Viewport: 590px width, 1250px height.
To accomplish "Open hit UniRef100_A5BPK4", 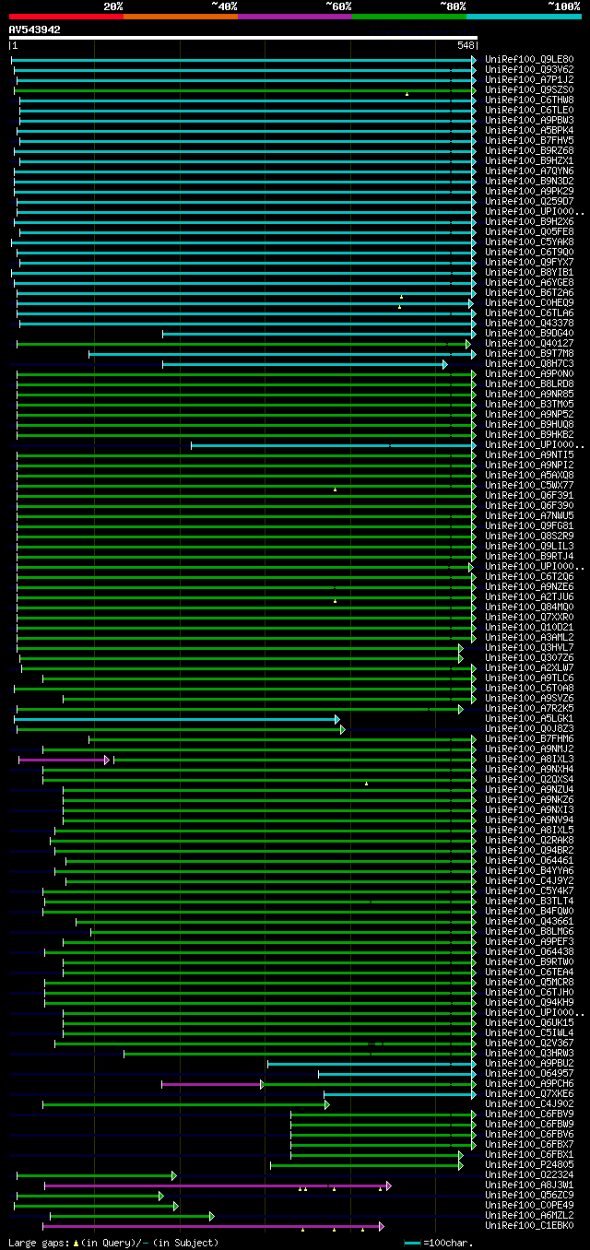I will tap(529, 131).
